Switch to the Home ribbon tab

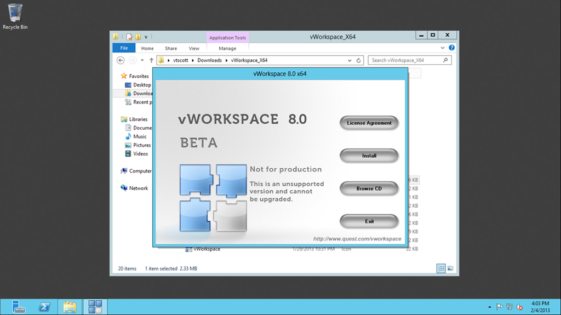point(147,48)
